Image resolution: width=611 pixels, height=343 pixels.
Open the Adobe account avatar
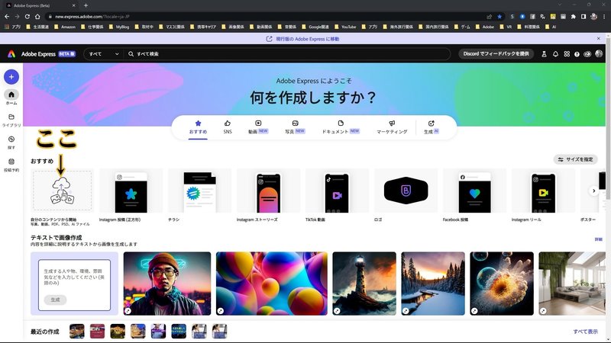coord(599,53)
